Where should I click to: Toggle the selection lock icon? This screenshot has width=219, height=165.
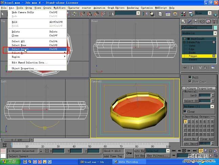coord(41,151)
